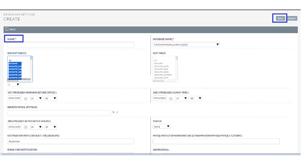
Task: Click into the Name input field
Action: [71, 45]
